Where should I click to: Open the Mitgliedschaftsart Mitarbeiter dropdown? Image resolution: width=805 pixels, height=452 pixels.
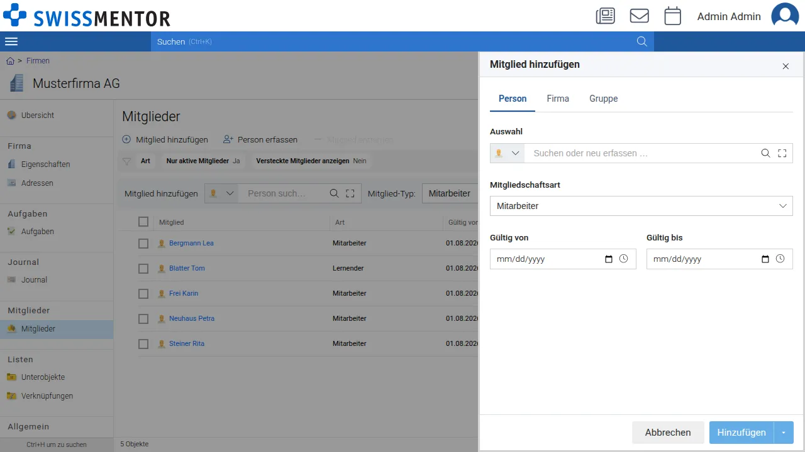[641, 206]
